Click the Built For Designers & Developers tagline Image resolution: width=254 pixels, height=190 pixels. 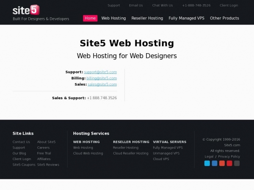tap(41, 19)
